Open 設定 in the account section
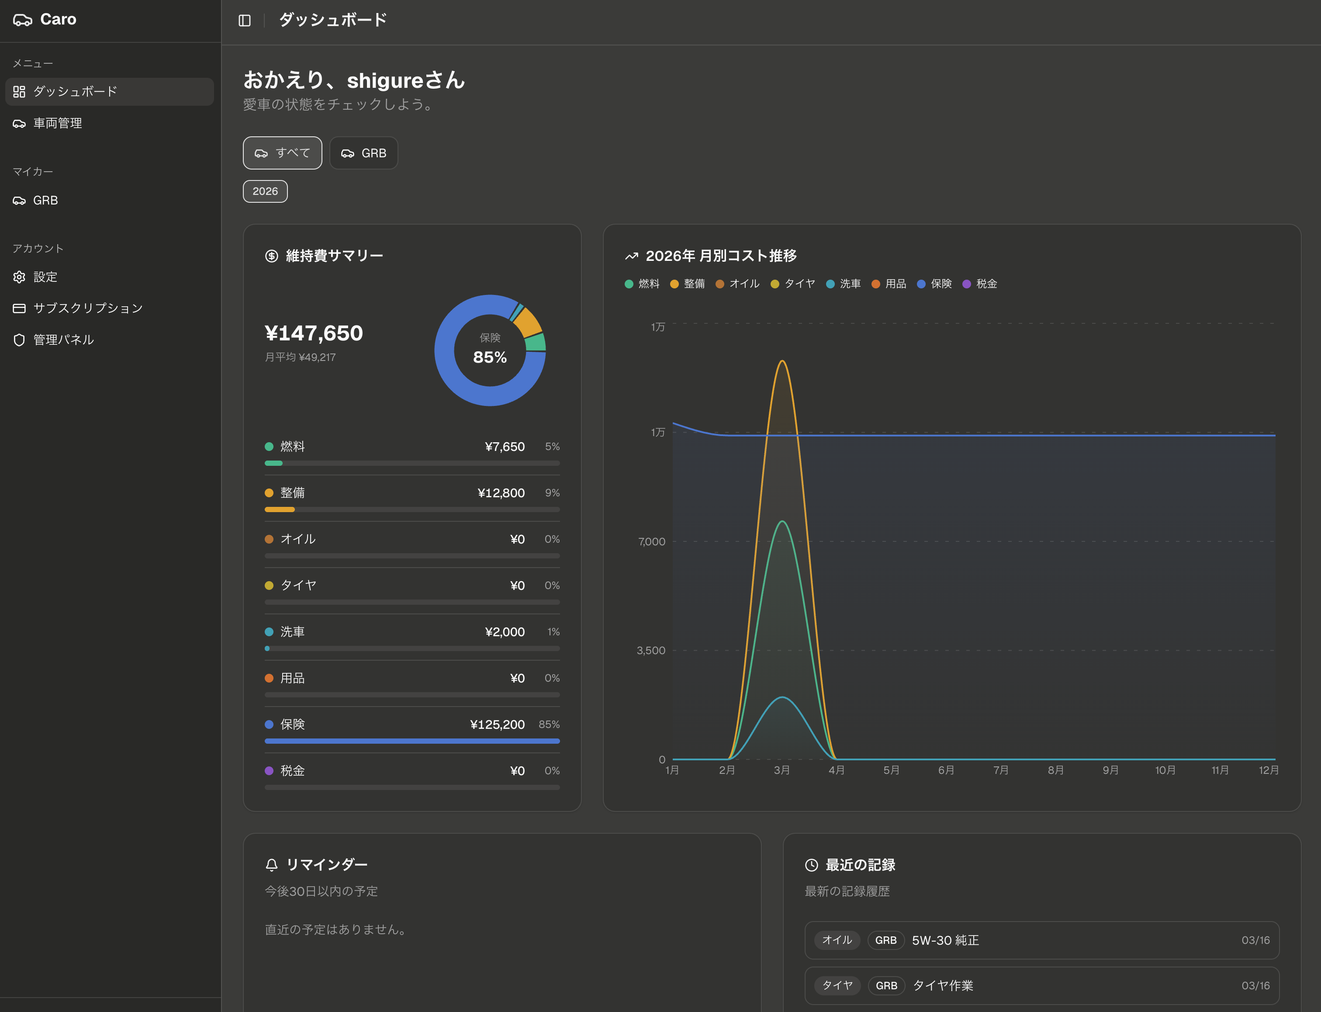 [x=110, y=277]
